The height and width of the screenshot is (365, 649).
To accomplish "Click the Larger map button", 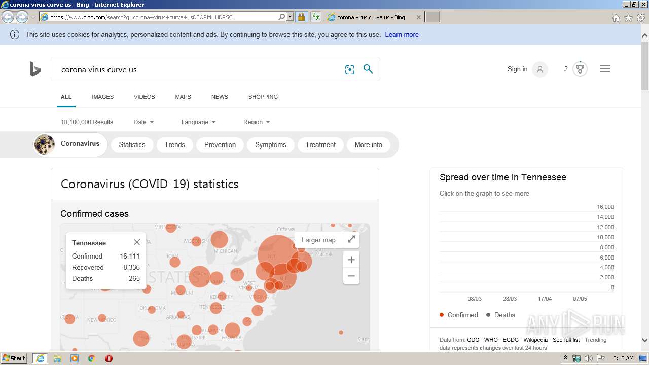I will (x=318, y=240).
